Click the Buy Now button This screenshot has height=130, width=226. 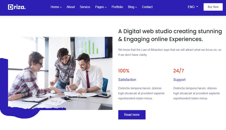click(x=213, y=7)
